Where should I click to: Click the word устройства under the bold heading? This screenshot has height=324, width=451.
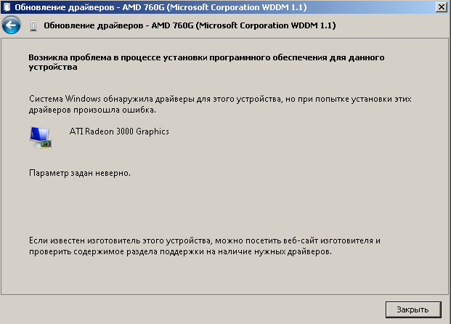click(52, 67)
